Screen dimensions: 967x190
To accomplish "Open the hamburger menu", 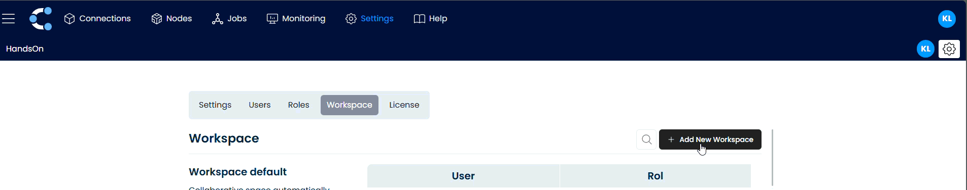I will (x=9, y=19).
